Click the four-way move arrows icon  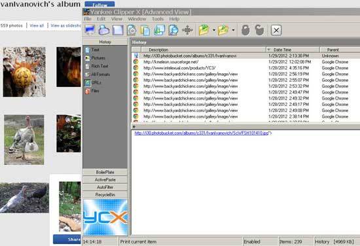tap(187, 30)
